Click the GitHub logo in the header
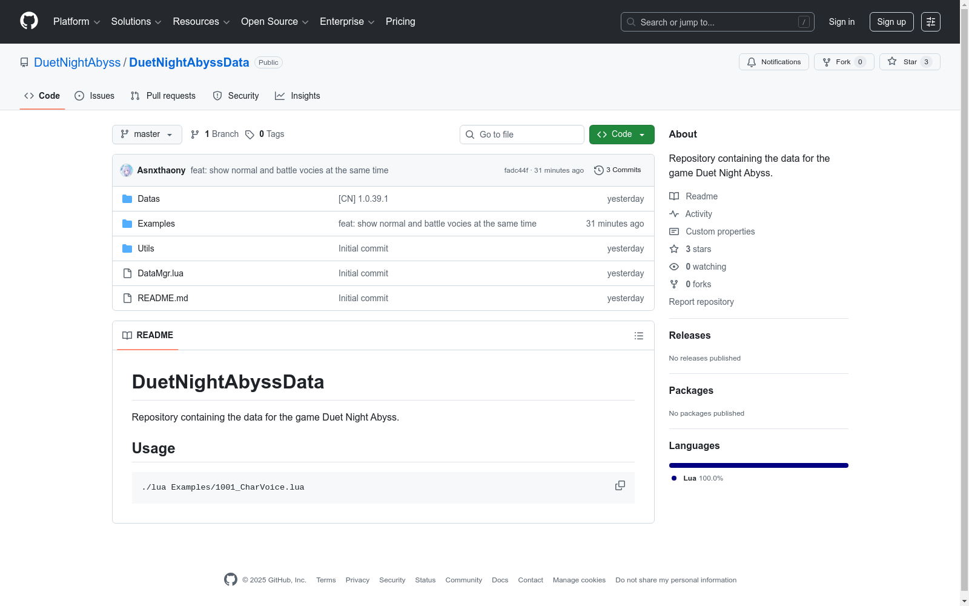This screenshot has width=969, height=606. click(x=29, y=21)
